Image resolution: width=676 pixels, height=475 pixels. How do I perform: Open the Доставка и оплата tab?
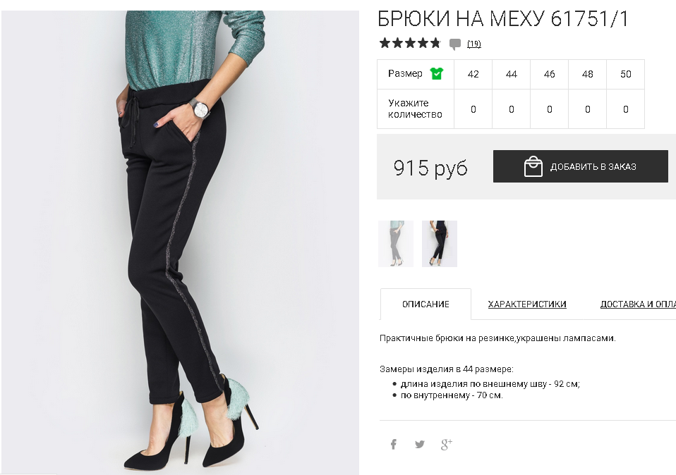click(638, 304)
